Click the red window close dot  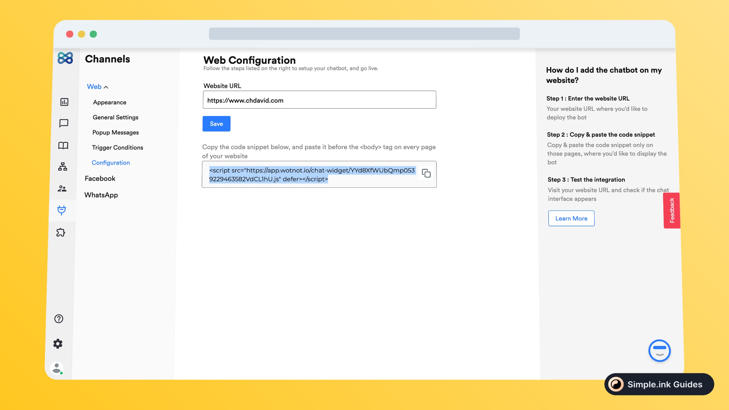click(x=70, y=34)
